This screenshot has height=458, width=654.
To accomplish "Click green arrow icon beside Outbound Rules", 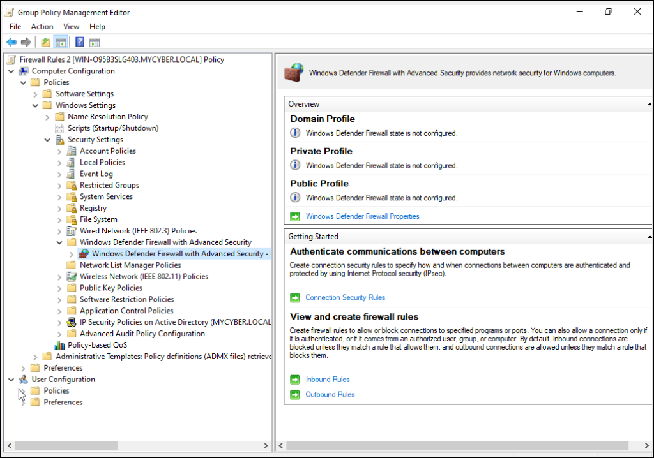I will pyautogui.click(x=295, y=395).
